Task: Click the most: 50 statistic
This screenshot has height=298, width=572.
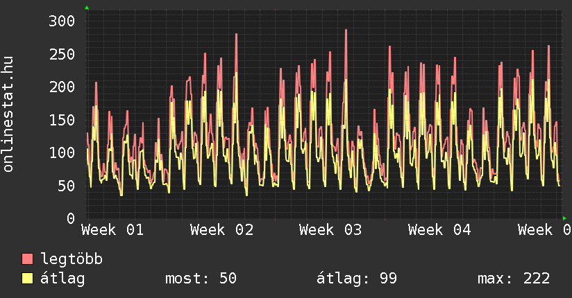Action: click(x=201, y=279)
